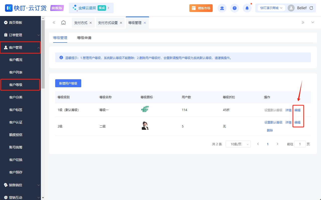Click 编辑 for the 1级 row
This screenshot has width=321, height=200.
(x=297, y=110)
